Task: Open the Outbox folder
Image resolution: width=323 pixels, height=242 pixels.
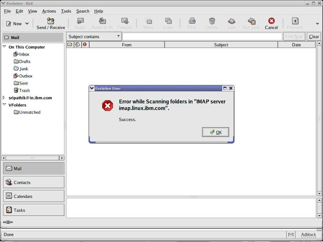Action: 23,76
